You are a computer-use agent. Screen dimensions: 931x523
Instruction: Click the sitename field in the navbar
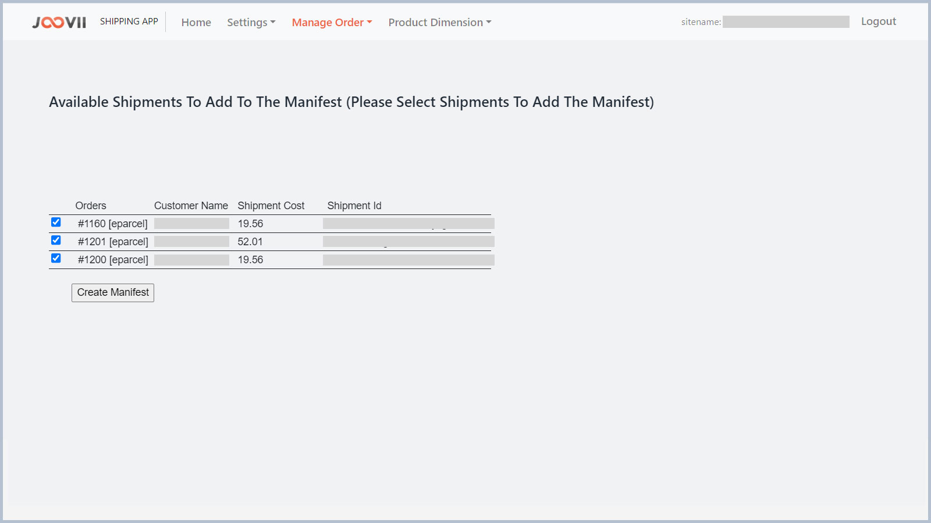coord(786,22)
